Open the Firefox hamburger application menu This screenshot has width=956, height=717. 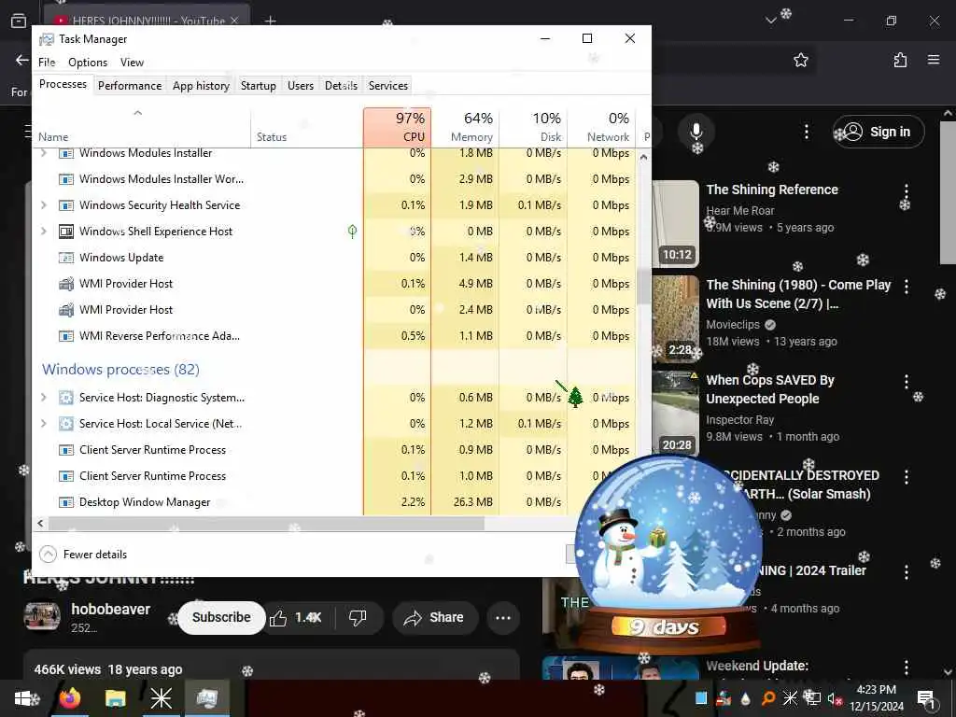(x=934, y=60)
